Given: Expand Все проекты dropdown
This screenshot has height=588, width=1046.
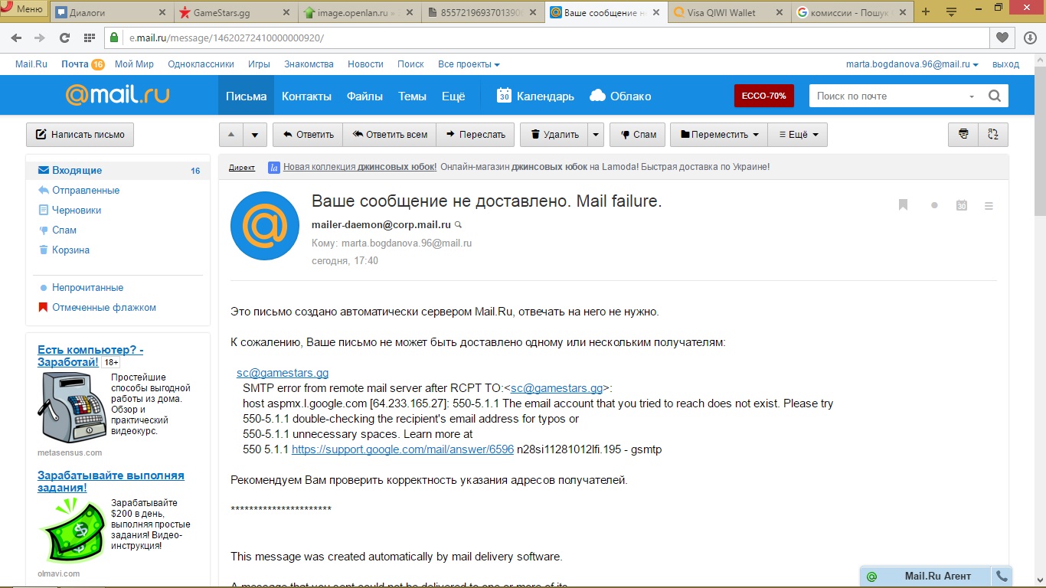Looking at the screenshot, I should pyautogui.click(x=469, y=64).
